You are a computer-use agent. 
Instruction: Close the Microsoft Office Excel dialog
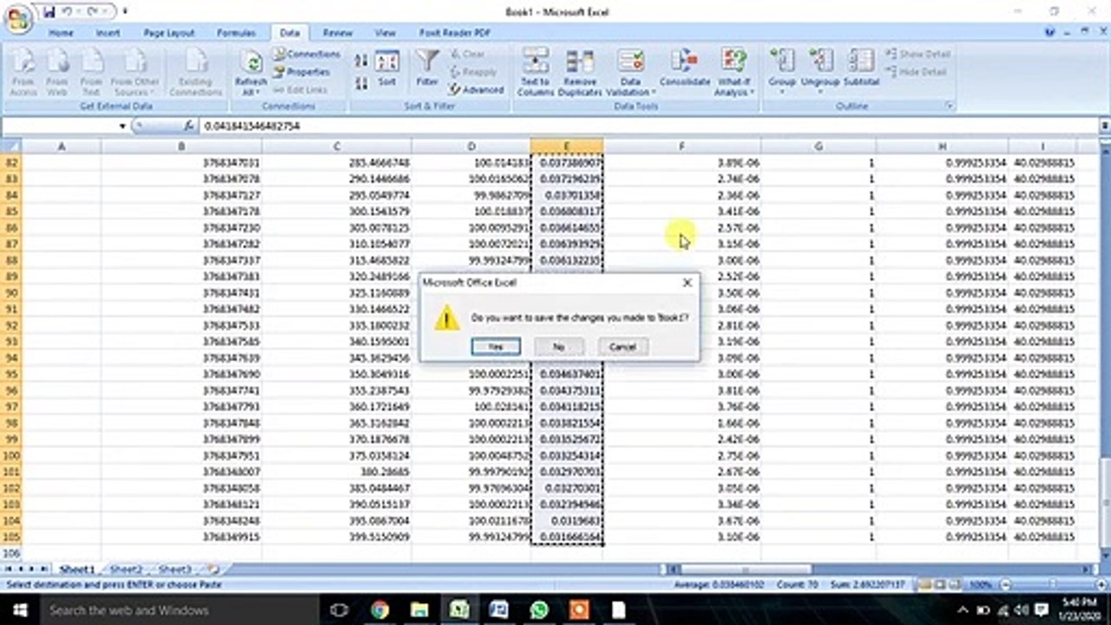click(x=687, y=282)
